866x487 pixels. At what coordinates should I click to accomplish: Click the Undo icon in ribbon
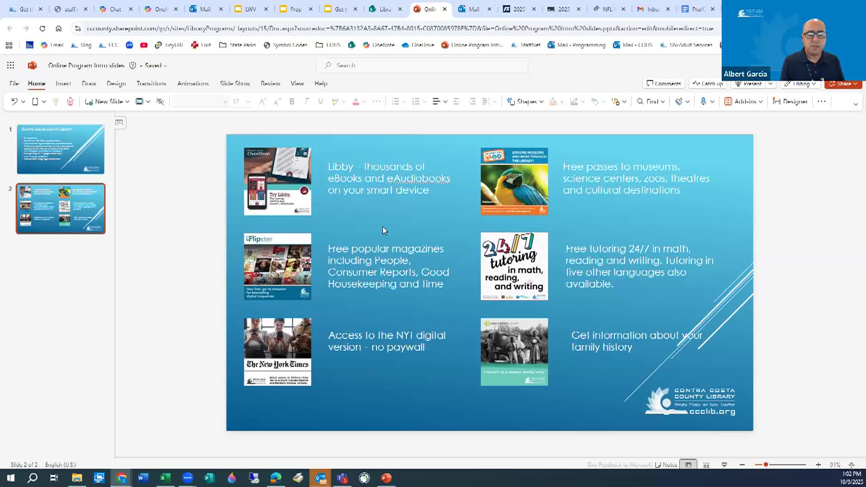(x=14, y=101)
